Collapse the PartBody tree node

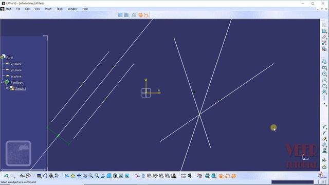[2, 82]
